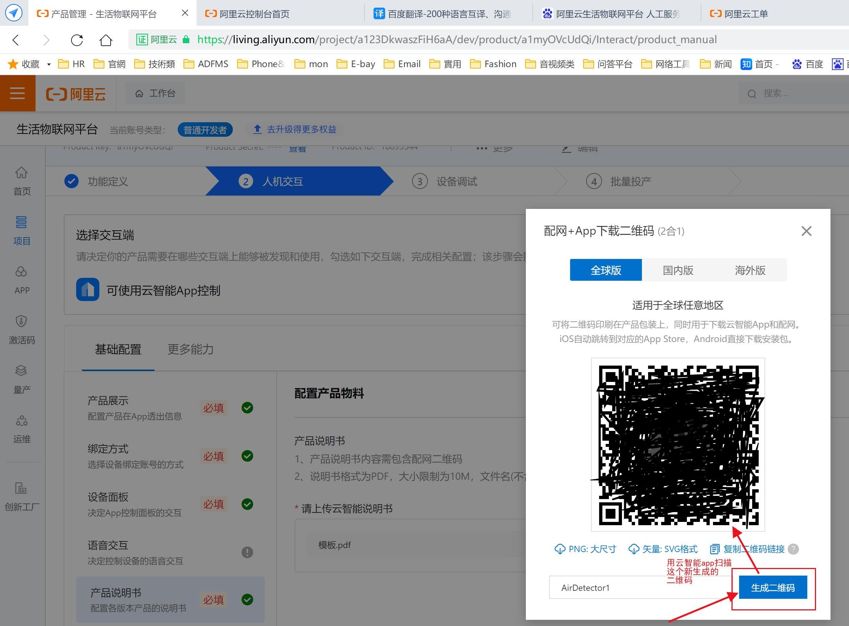The width and height of the screenshot is (849, 626).
Task: Click the browser address bar URL
Action: [x=457, y=40]
